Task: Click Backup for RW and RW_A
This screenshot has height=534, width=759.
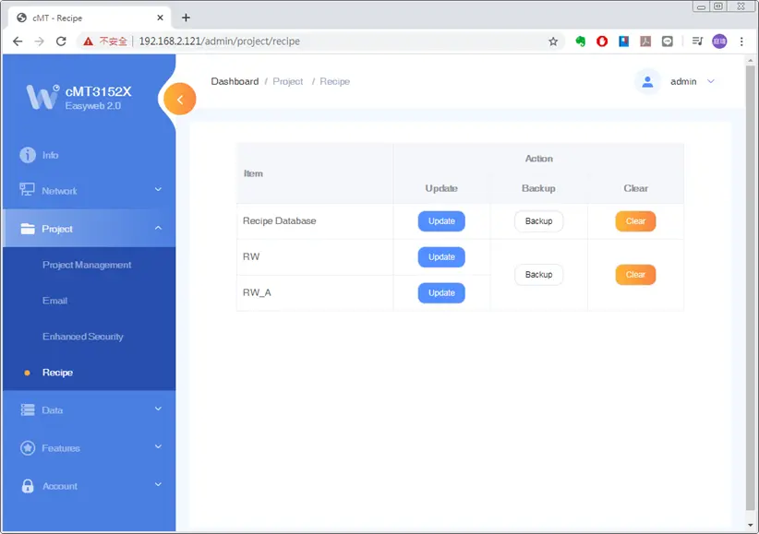Action: point(538,275)
